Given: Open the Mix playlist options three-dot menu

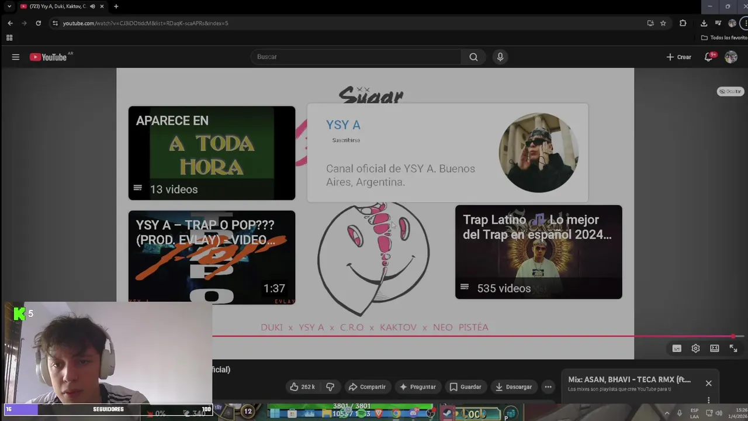Looking at the screenshot, I should (708, 401).
